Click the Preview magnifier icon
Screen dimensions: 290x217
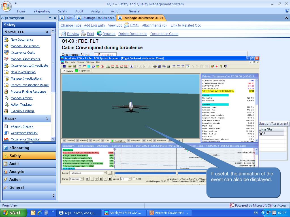click(x=63, y=34)
